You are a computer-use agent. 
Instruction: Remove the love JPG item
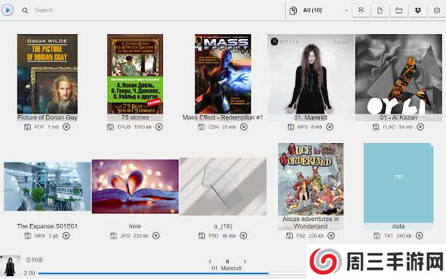(x=156, y=236)
